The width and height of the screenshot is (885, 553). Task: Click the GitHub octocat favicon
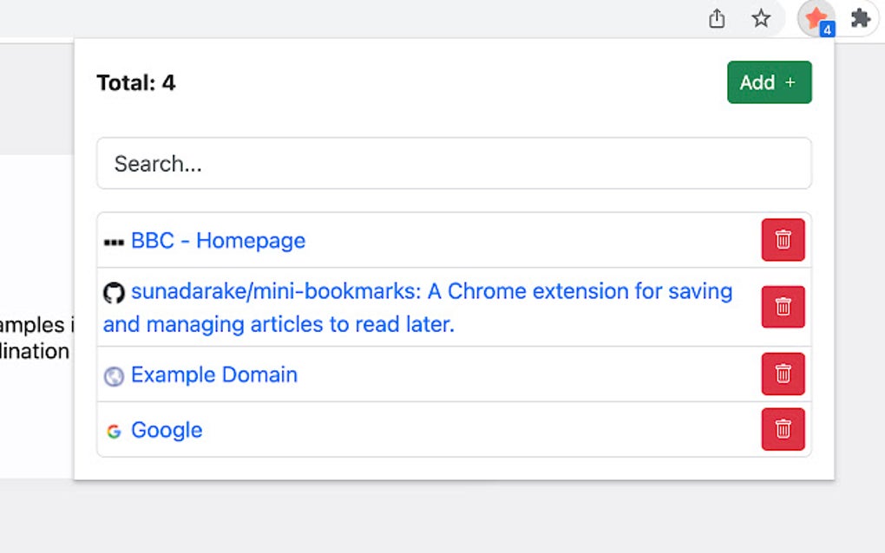pos(114,293)
